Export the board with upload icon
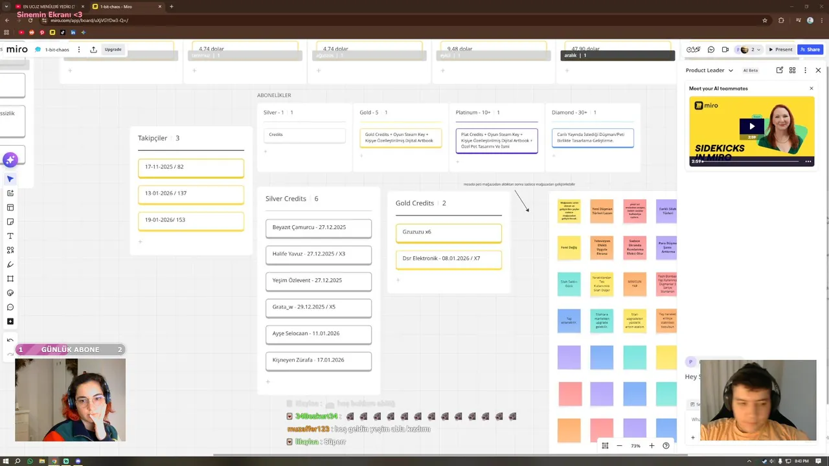Screen dimensions: 829x466 93,49
